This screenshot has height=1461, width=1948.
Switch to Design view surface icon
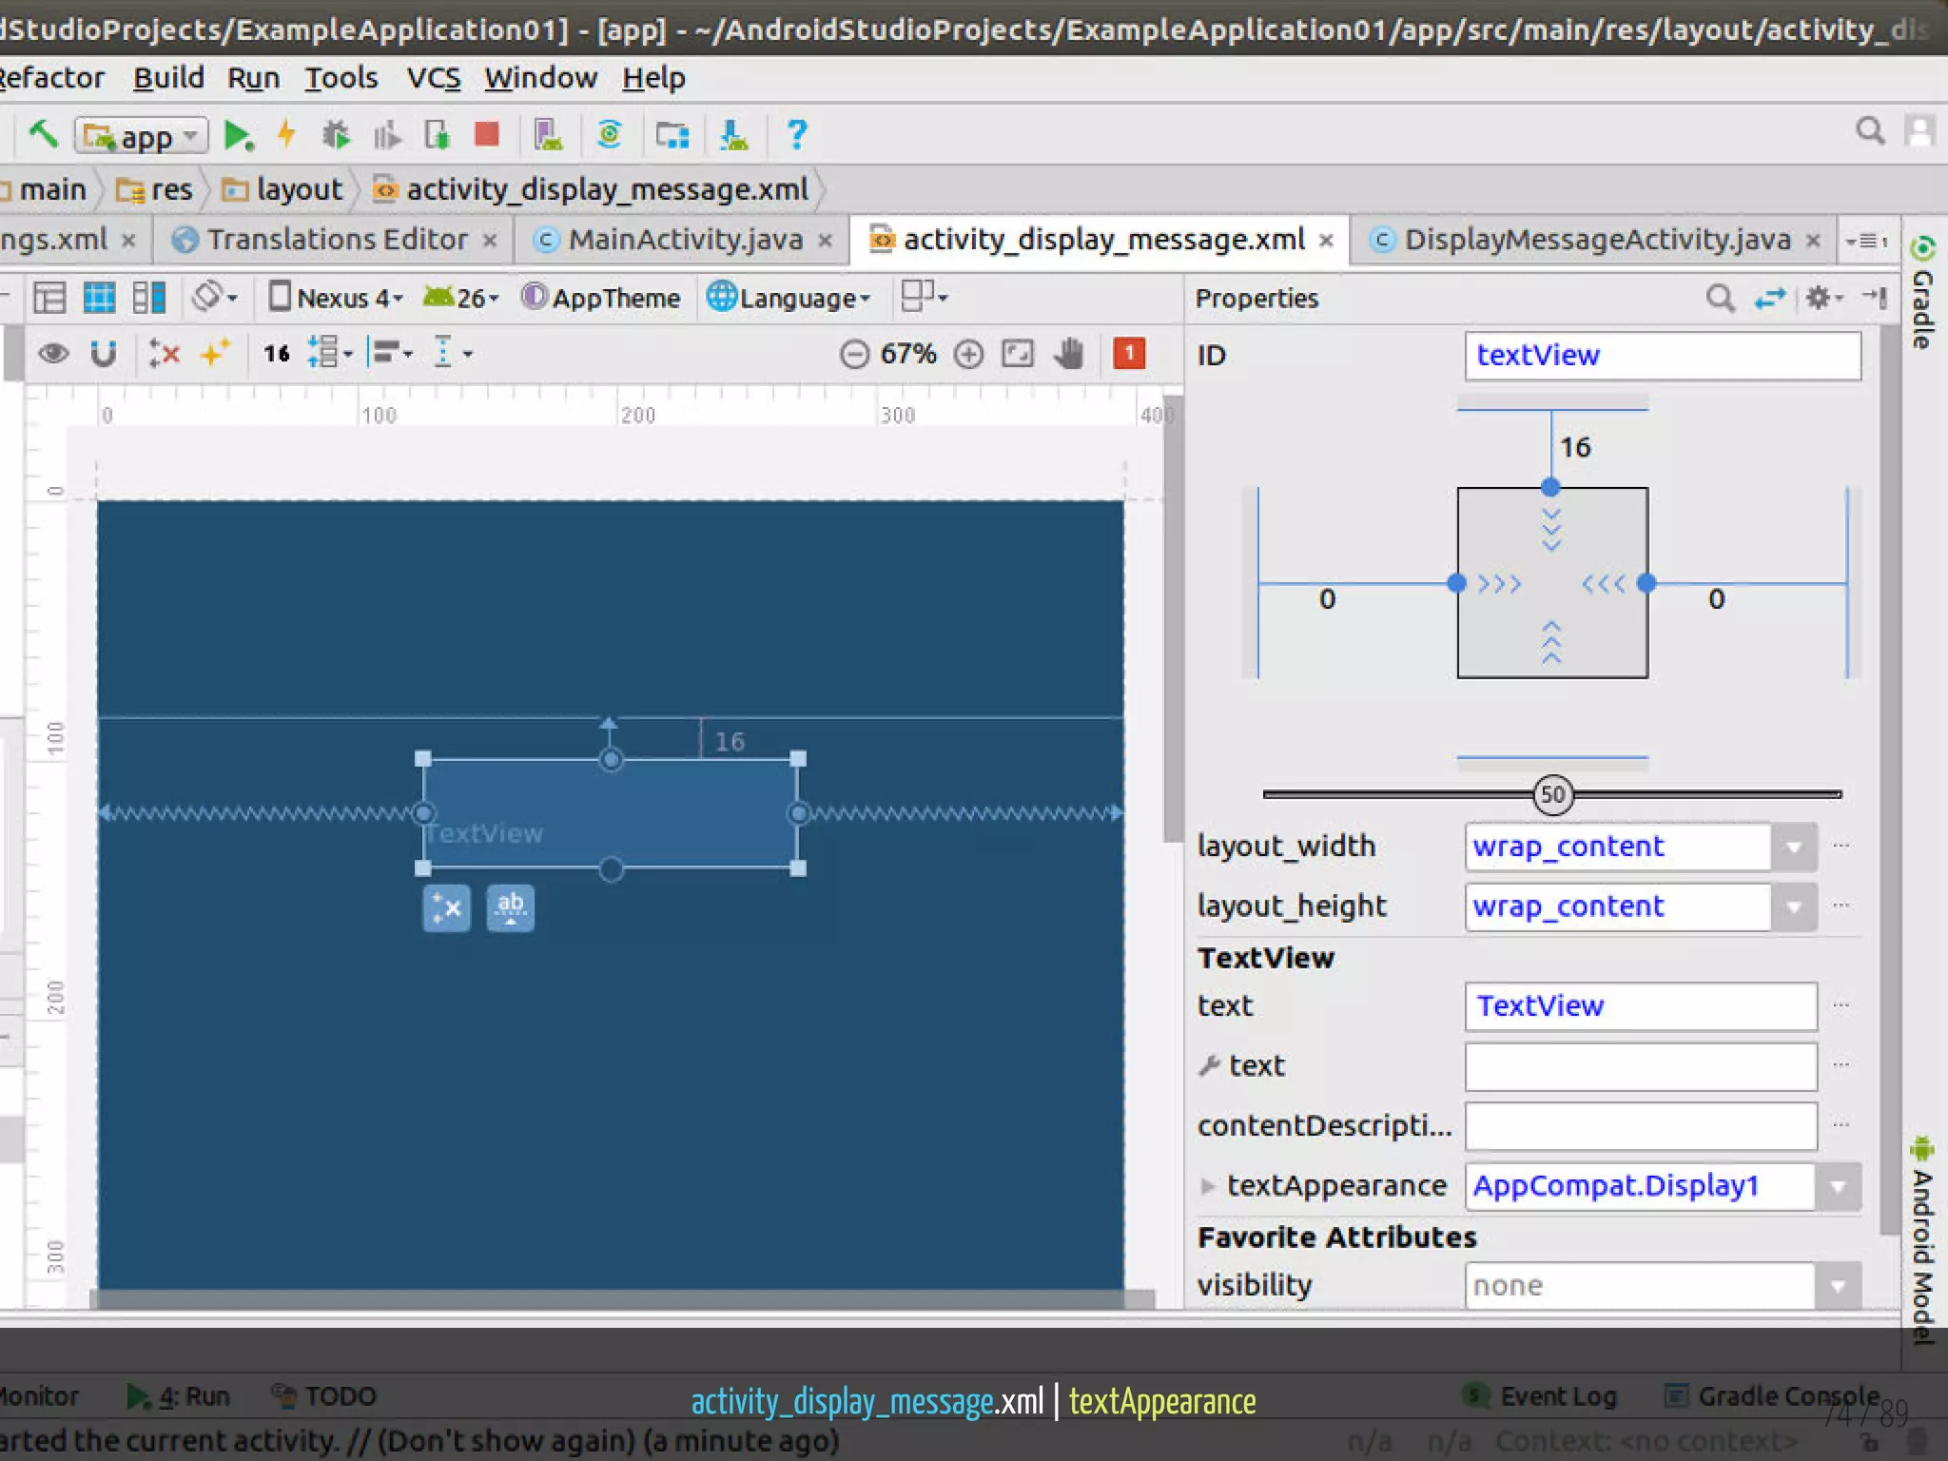pyautogui.click(x=49, y=298)
